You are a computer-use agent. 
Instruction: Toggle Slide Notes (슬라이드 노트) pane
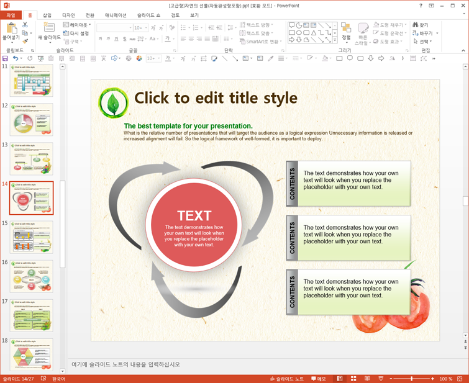point(286,379)
